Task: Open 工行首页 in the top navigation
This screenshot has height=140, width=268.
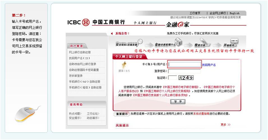Action: pyautogui.click(x=195, y=13)
